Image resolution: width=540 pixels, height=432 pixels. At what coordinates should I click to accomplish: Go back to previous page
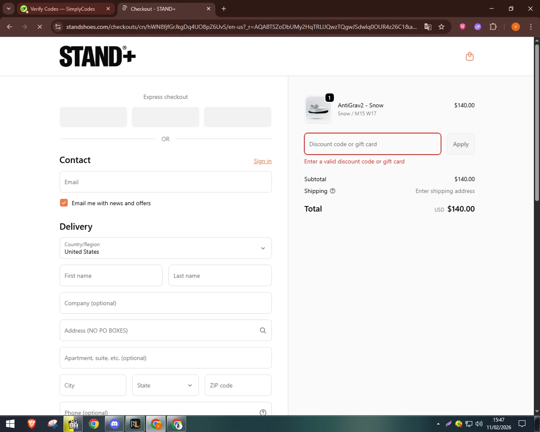[10, 27]
